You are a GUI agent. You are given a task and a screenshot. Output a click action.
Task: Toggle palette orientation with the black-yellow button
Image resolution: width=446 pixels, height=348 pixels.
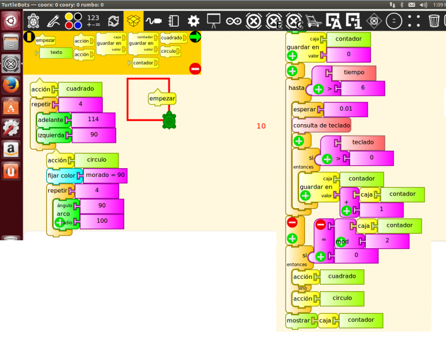pyautogui.click(x=29, y=37)
